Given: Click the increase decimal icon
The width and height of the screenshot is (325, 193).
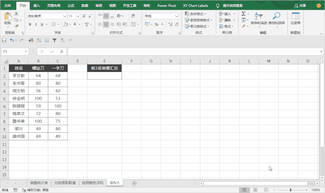Looking at the screenshot, I should click(x=170, y=24).
